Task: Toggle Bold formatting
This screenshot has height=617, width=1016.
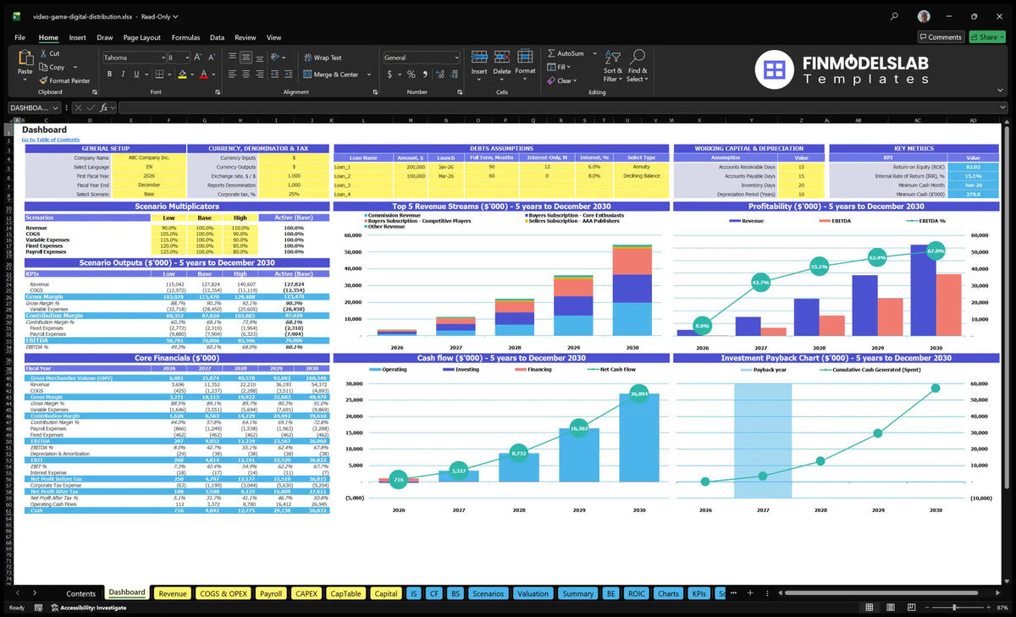Action: (x=110, y=74)
